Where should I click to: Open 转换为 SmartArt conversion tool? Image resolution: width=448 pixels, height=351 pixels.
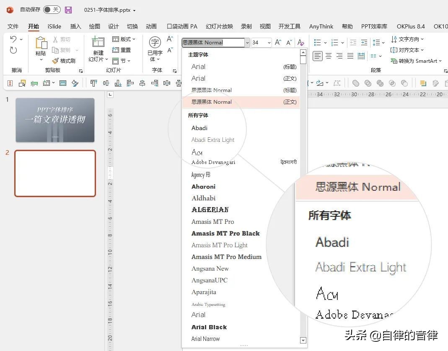(x=415, y=61)
